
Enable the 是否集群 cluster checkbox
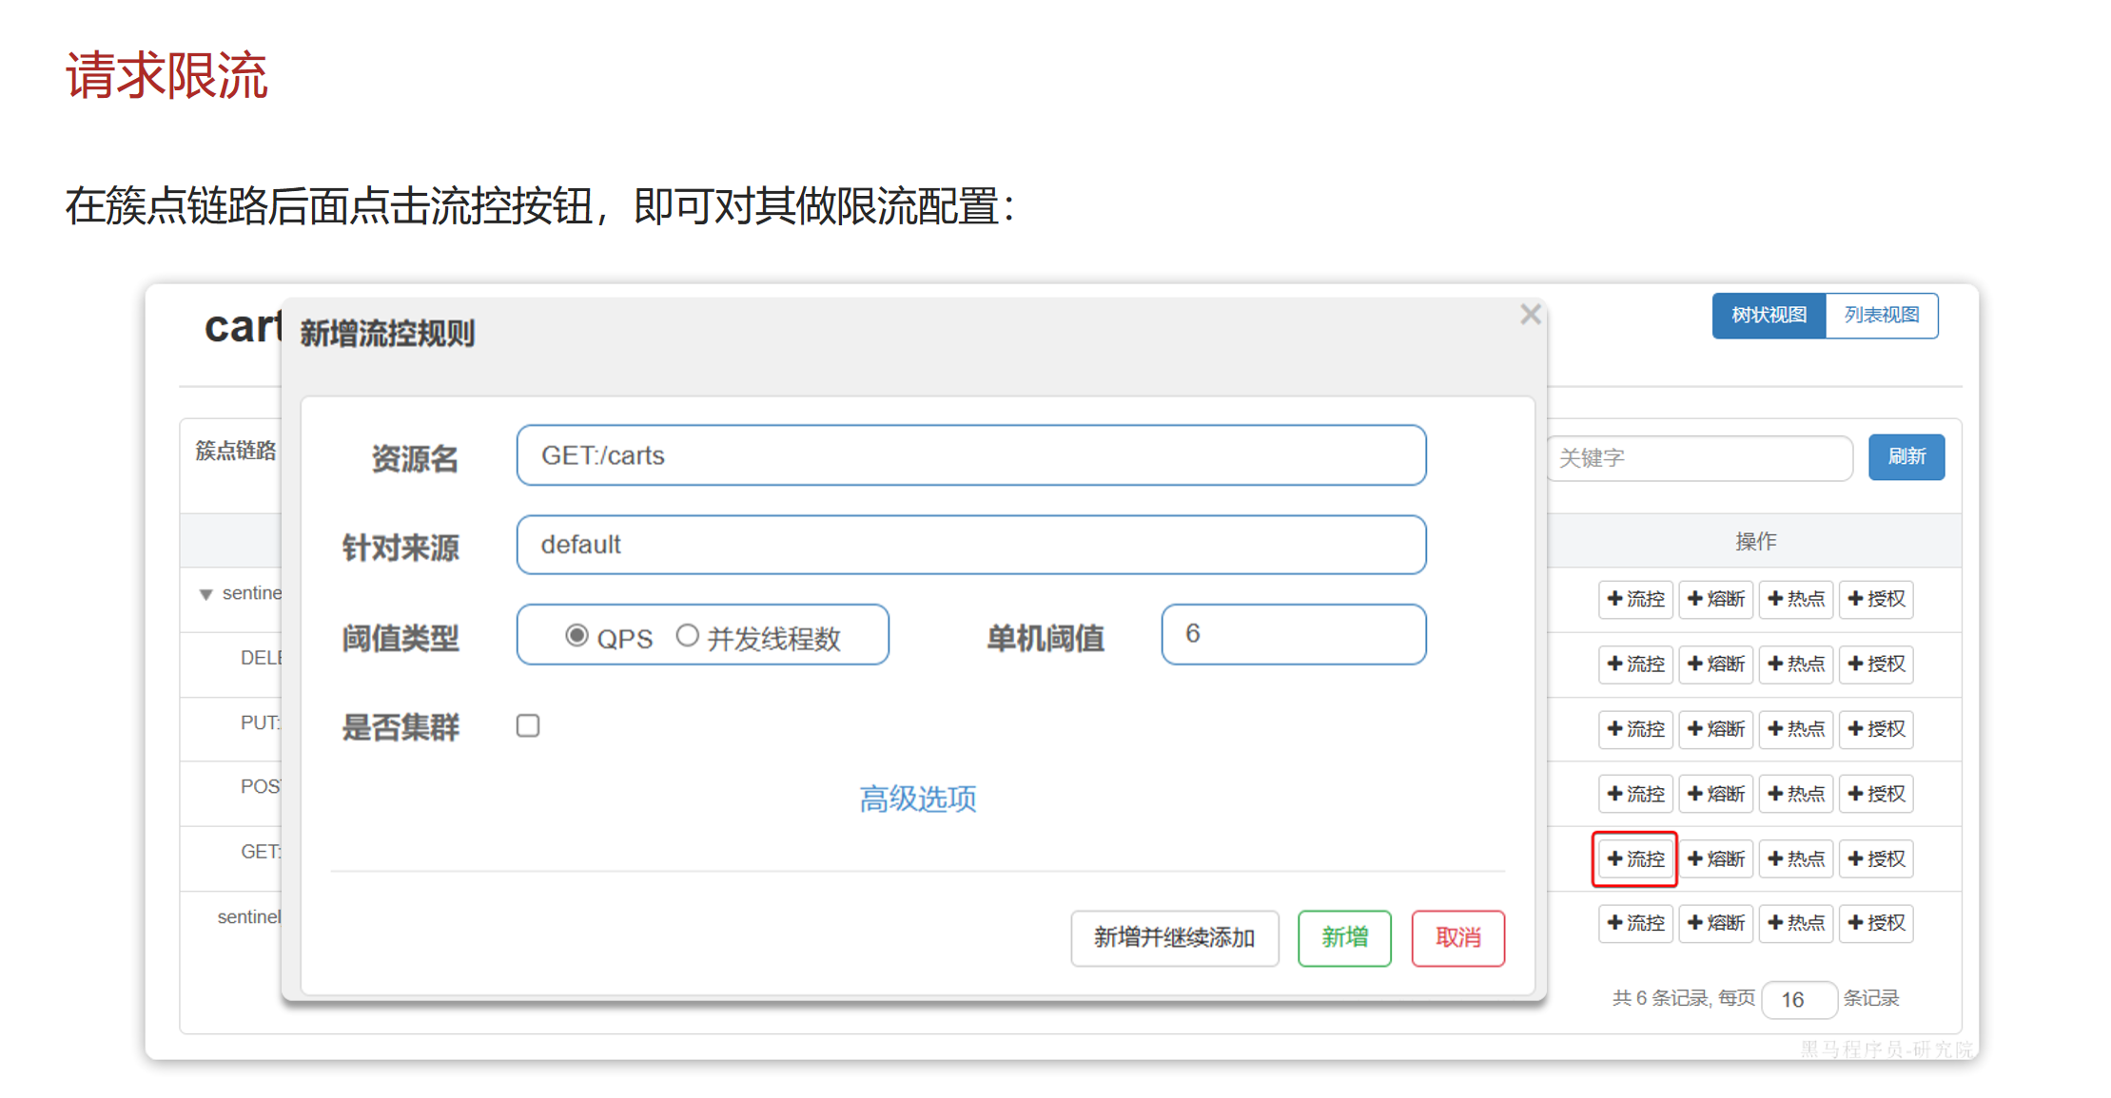(x=527, y=725)
